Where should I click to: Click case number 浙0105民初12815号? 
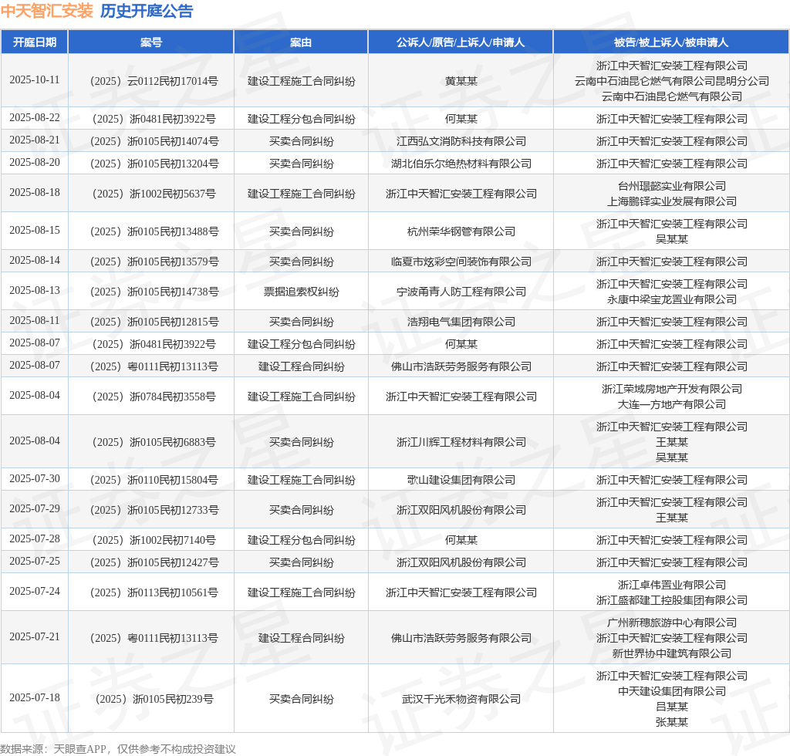tap(154, 322)
